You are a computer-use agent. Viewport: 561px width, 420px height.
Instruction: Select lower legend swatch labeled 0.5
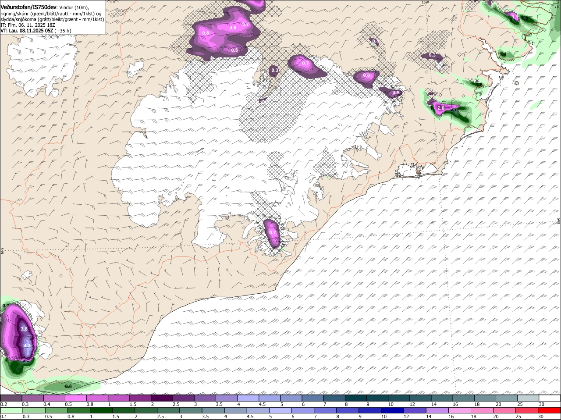click(56, 411)
